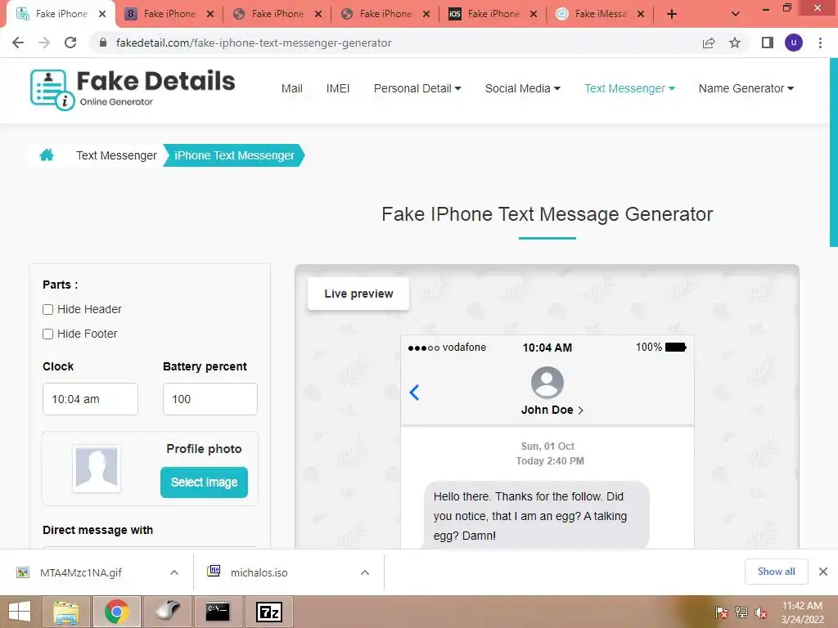
Task: Click the address bar URL
Action: tap(254, 43)
